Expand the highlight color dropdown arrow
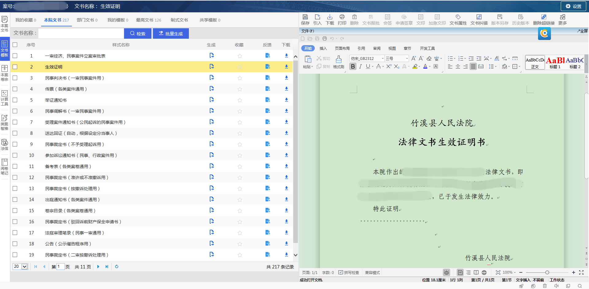Screen dimensions: 589x289 pyautogui.click(x=419, y=67)
